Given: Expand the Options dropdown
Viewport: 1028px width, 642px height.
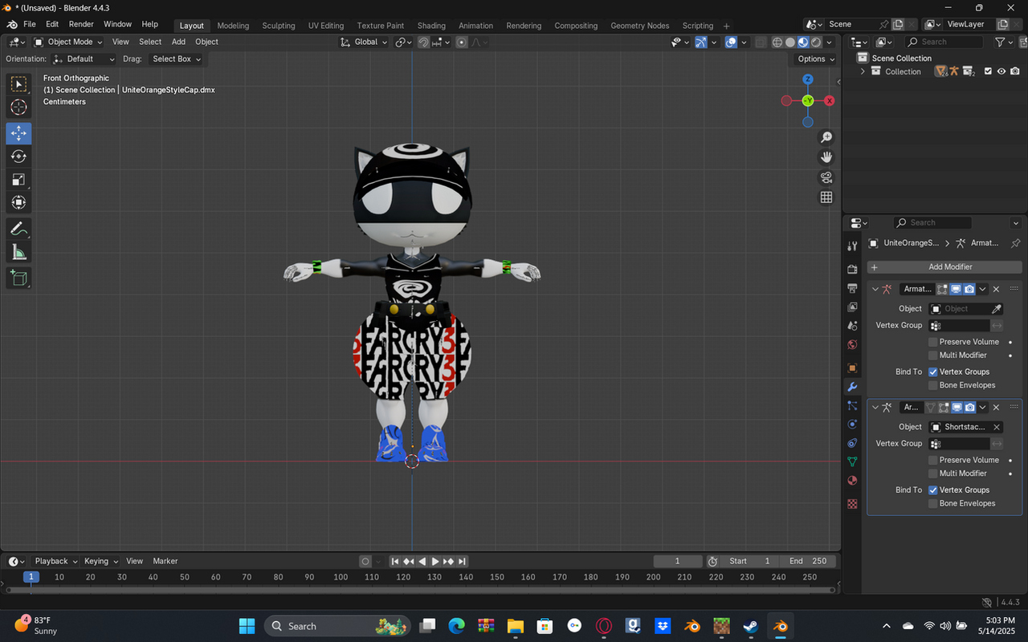Looking at the screenshot, I should 816,59.
